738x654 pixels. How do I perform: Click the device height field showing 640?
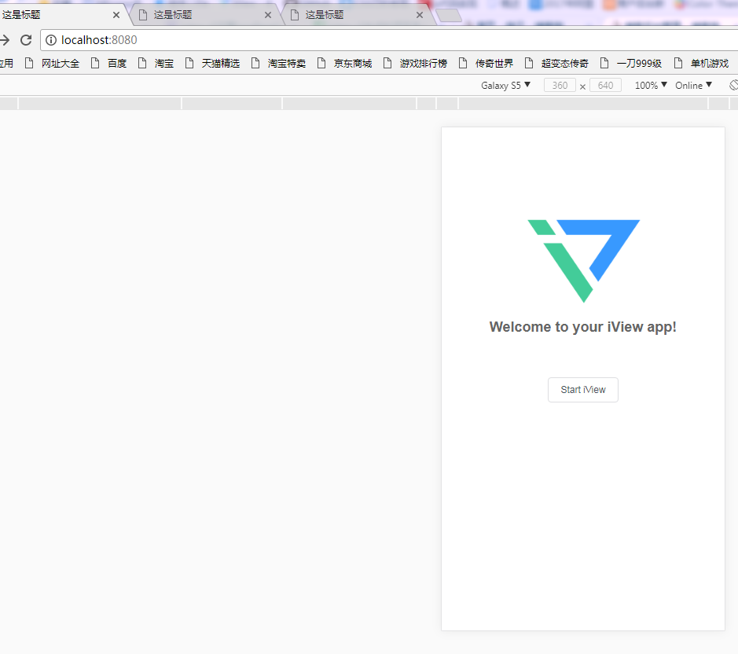click(x=605, y=85)
